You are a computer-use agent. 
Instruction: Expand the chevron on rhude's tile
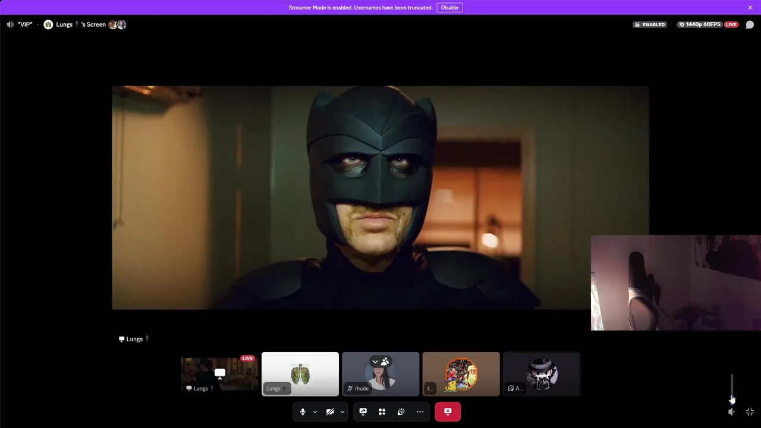375,361
